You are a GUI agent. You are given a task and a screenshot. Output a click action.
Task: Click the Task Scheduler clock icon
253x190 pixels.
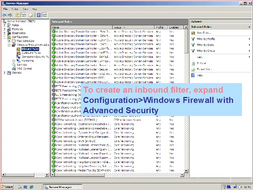coord(14,41)
